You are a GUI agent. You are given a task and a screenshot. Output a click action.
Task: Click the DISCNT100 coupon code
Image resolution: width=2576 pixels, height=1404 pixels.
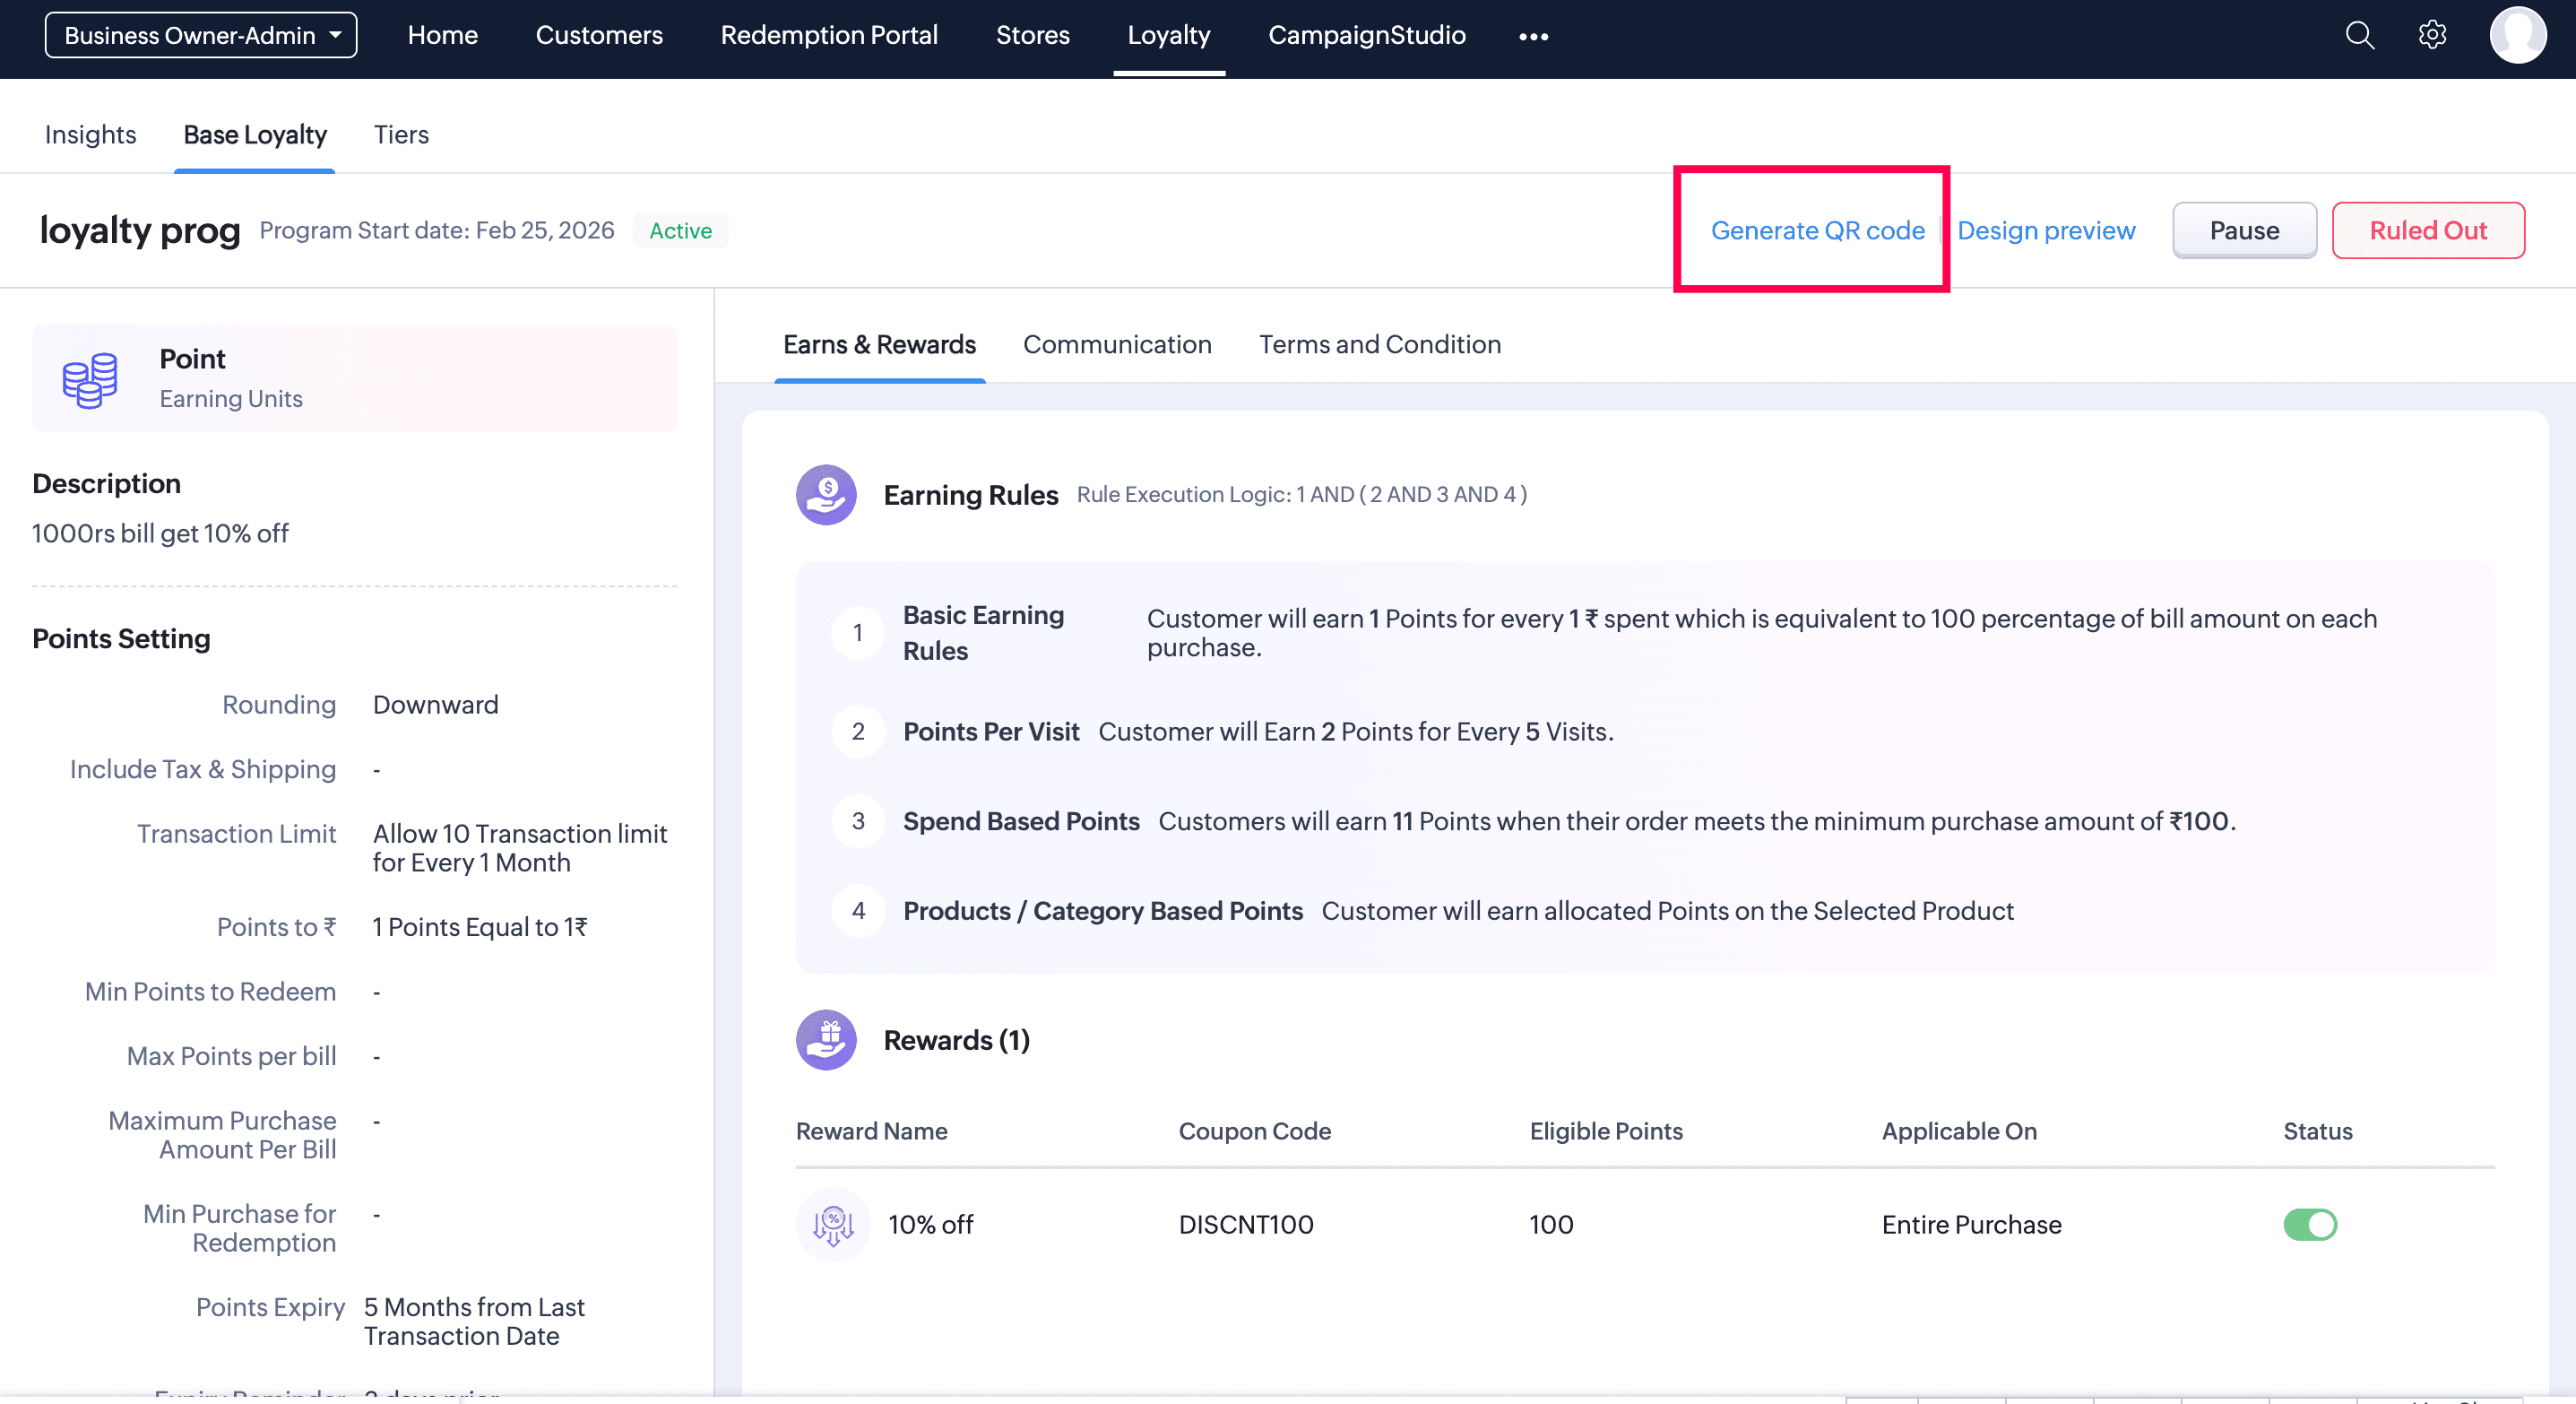[1245, 1224]
